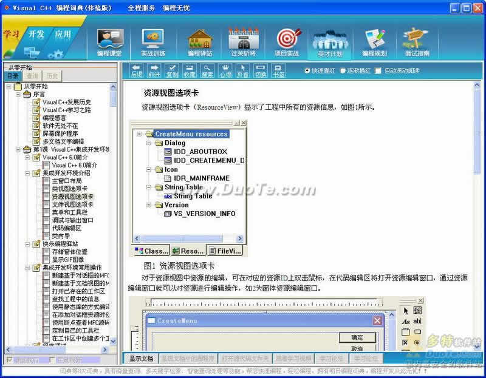Click the document pane vertical scrollbar thumb

pyautogui.click(x=477, y=131)
